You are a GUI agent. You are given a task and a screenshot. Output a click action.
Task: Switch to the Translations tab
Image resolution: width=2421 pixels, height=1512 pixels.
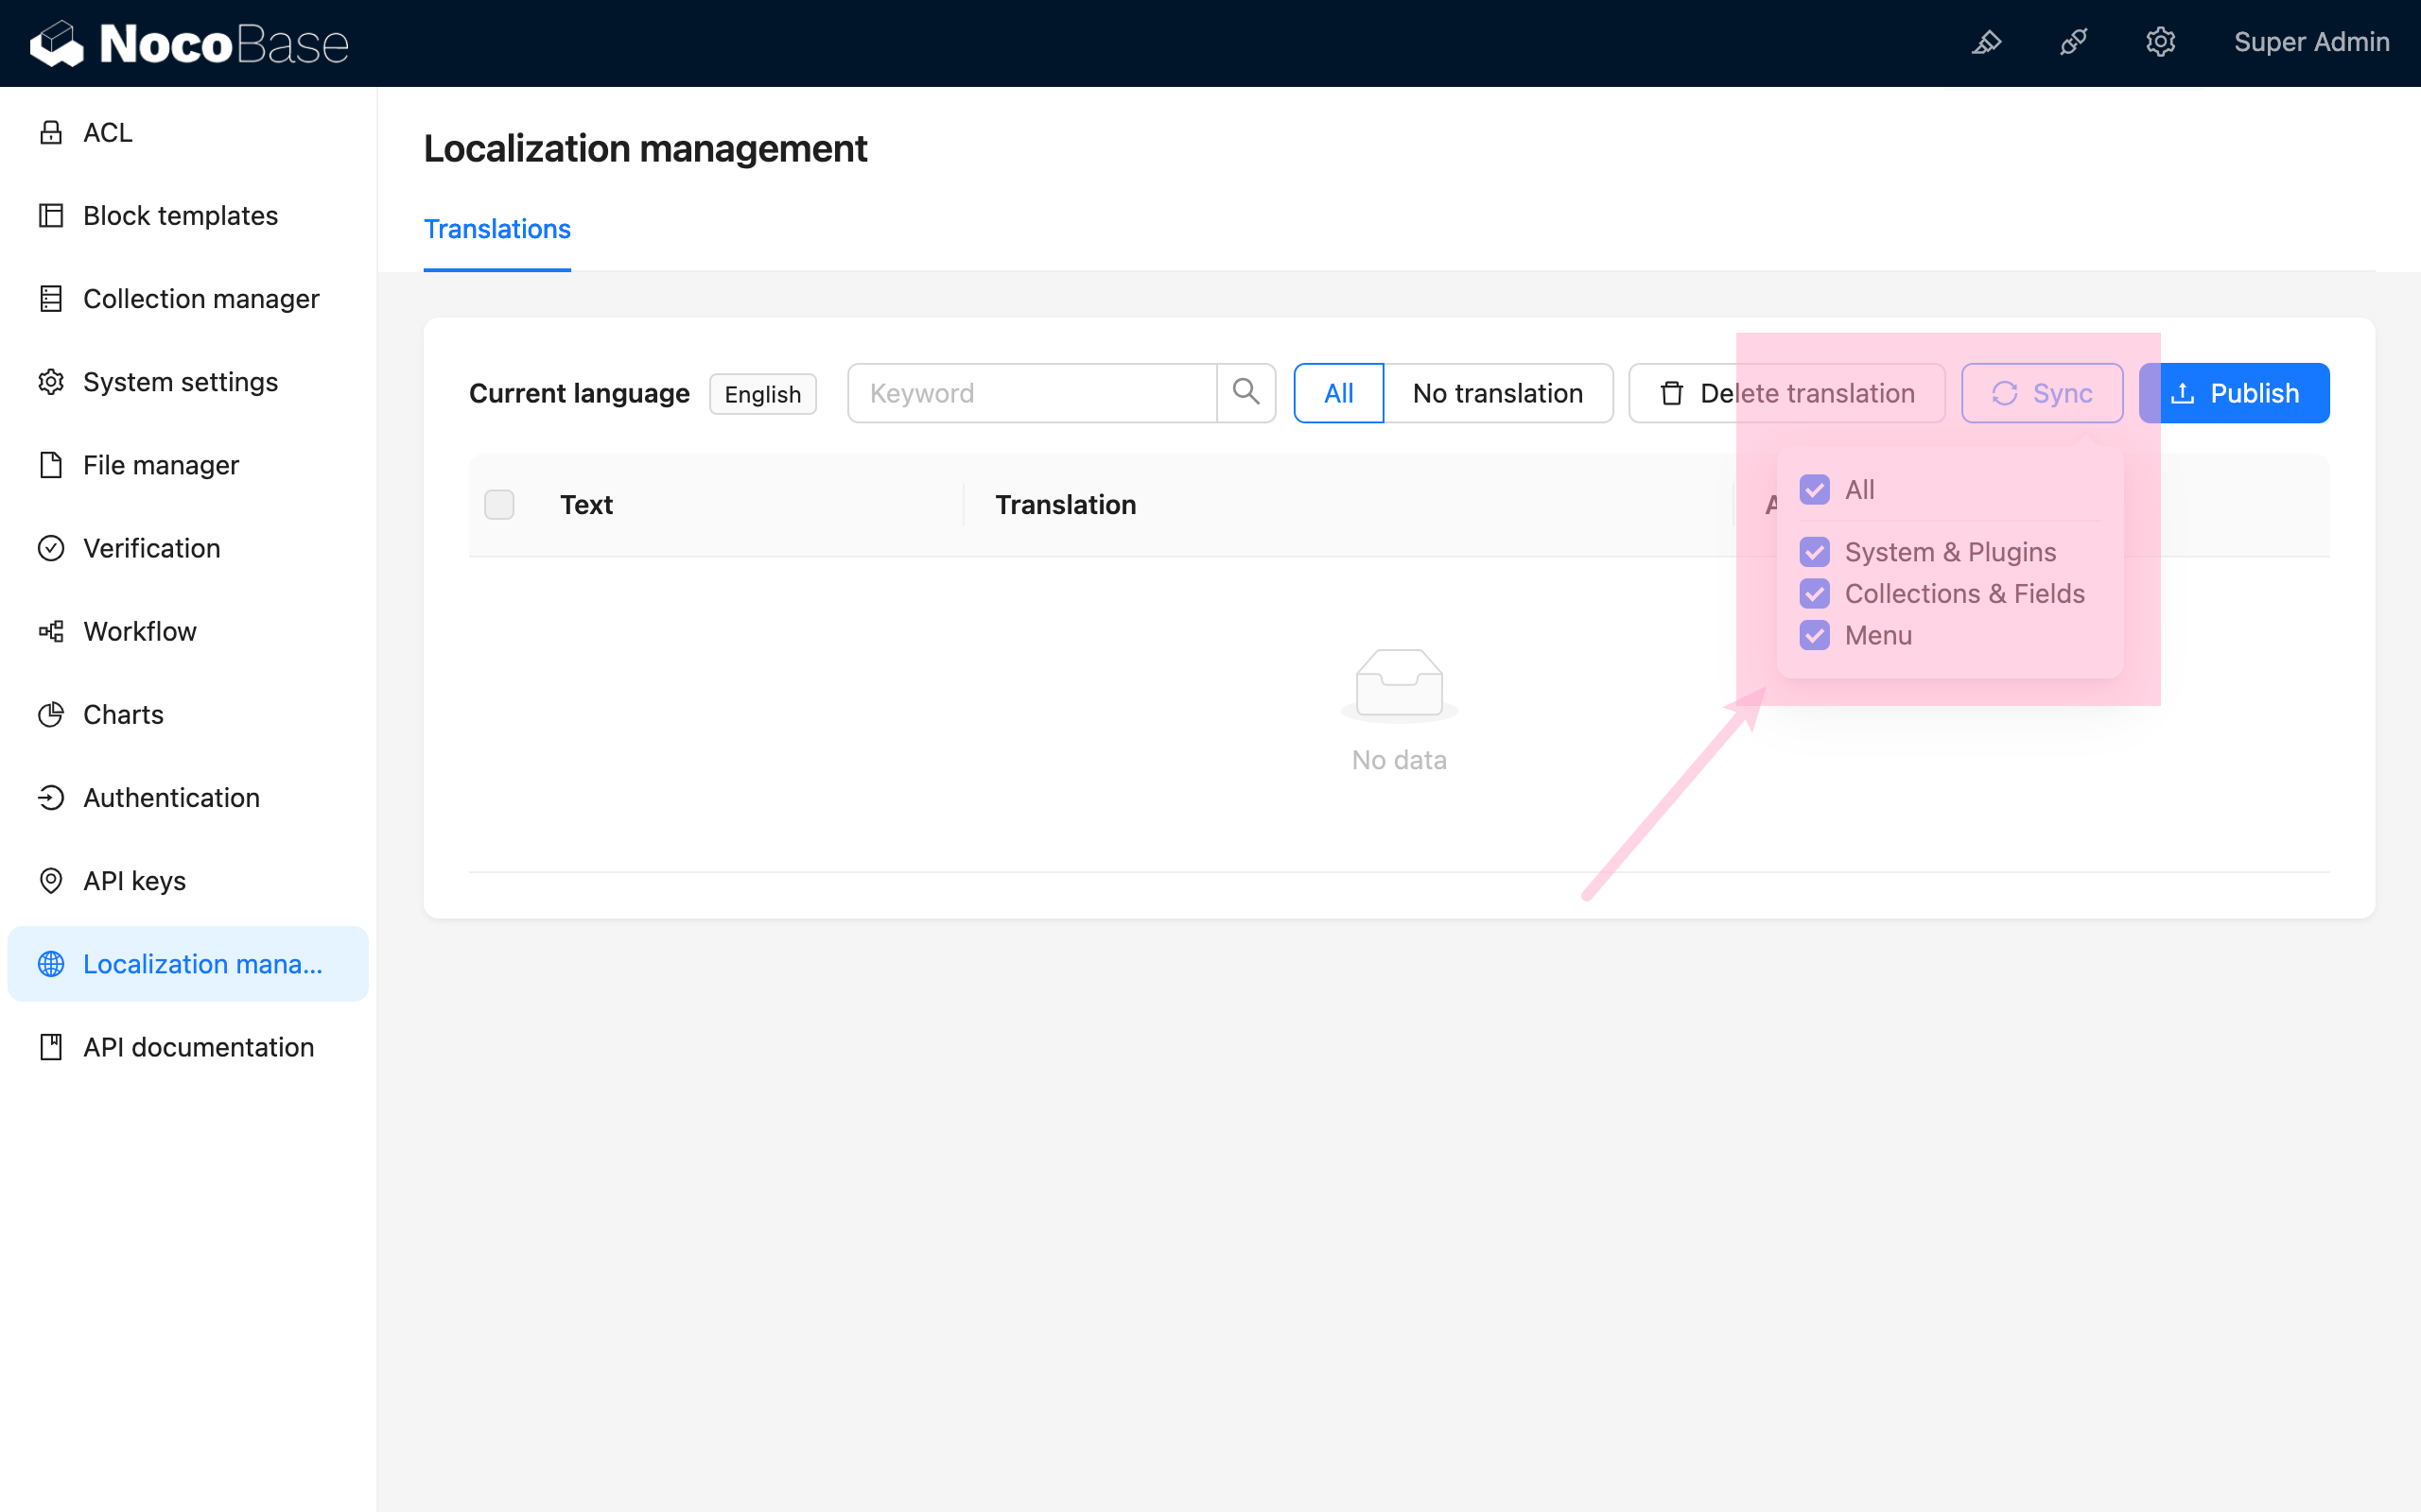pos(497,229)
